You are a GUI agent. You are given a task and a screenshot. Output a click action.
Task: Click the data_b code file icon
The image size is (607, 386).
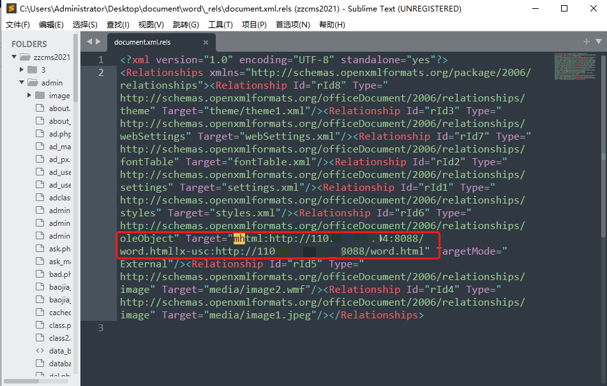click(x=40, y=351)
